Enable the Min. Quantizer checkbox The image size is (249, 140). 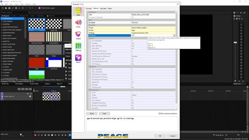tap(90, 69)
